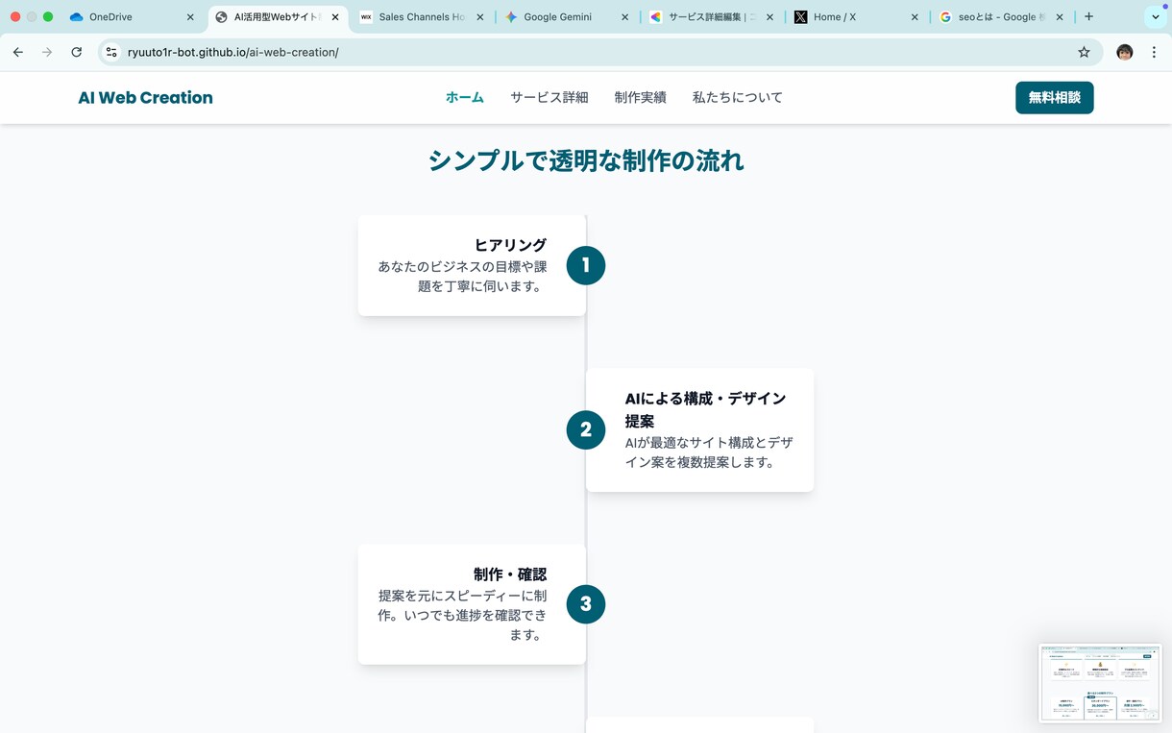1172x733 pixels.
Task: Click the ヒアリング card heading
Action: pos(510,245)
